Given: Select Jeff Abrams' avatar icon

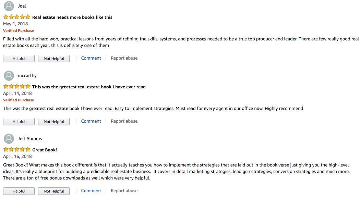Looking at the screenshot, I should tap(9, 139).
